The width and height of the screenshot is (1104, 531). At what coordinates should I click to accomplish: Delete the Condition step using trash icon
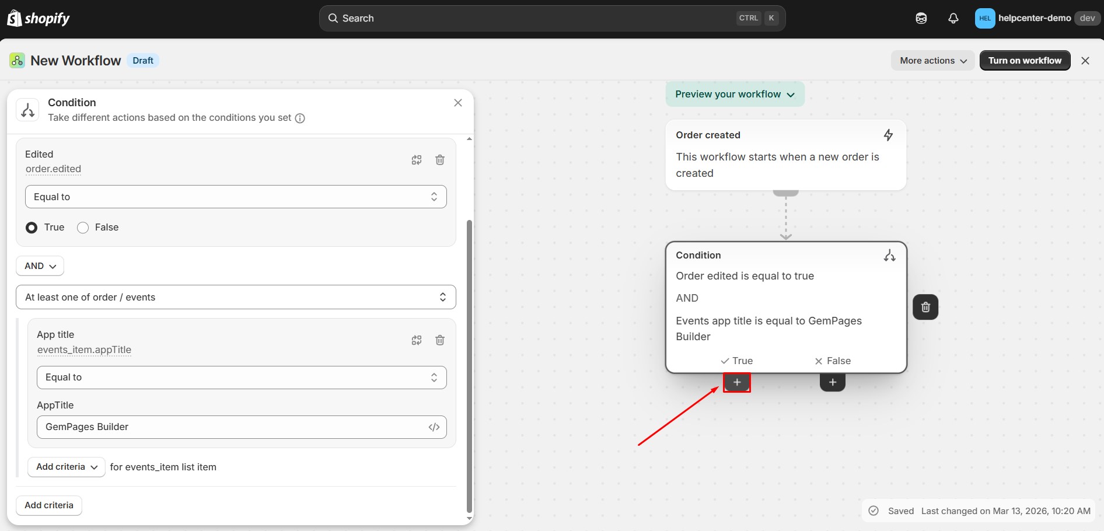tap(925, 307)
